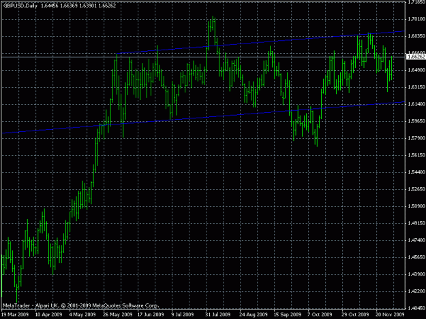Click the 10 Apr 2009 date label
Viewport: 426px width, 319px height.
[x=48, y=315]
